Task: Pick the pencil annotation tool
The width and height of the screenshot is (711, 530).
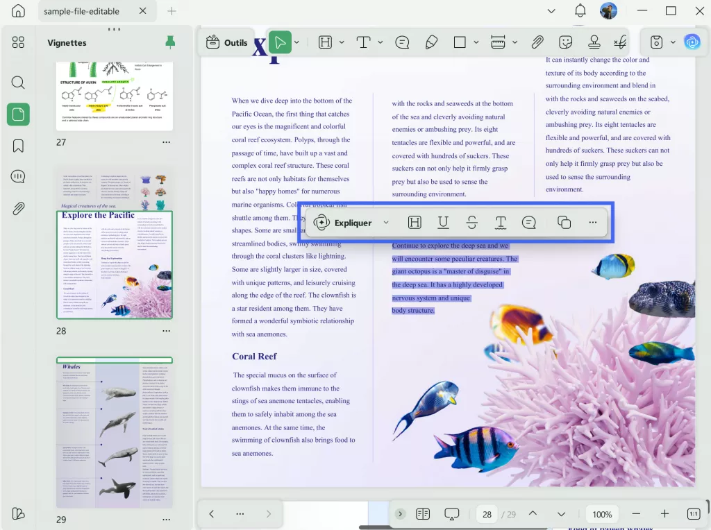Action: pyautogui.click(x=431, y=42)
